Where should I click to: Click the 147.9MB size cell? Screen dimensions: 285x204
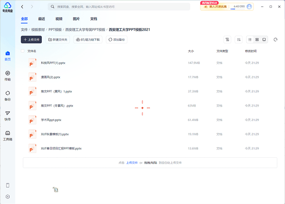(194, 63)
